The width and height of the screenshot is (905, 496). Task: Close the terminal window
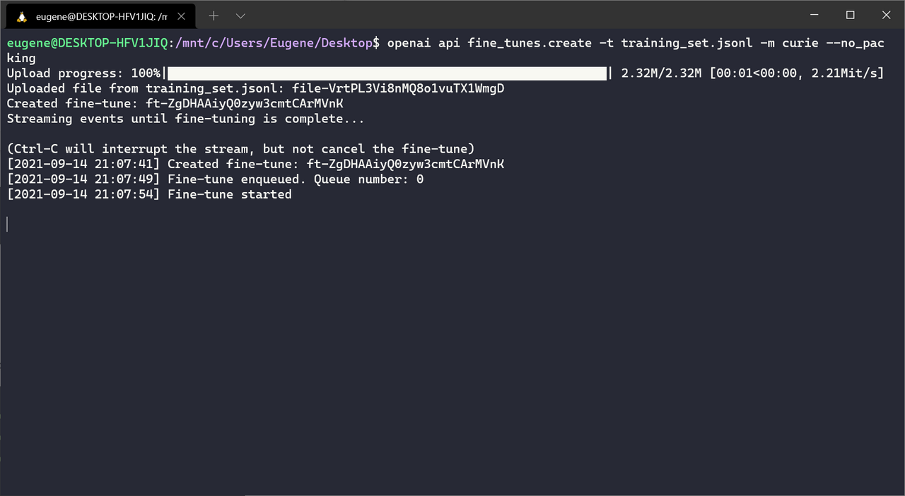coord(887,15)
